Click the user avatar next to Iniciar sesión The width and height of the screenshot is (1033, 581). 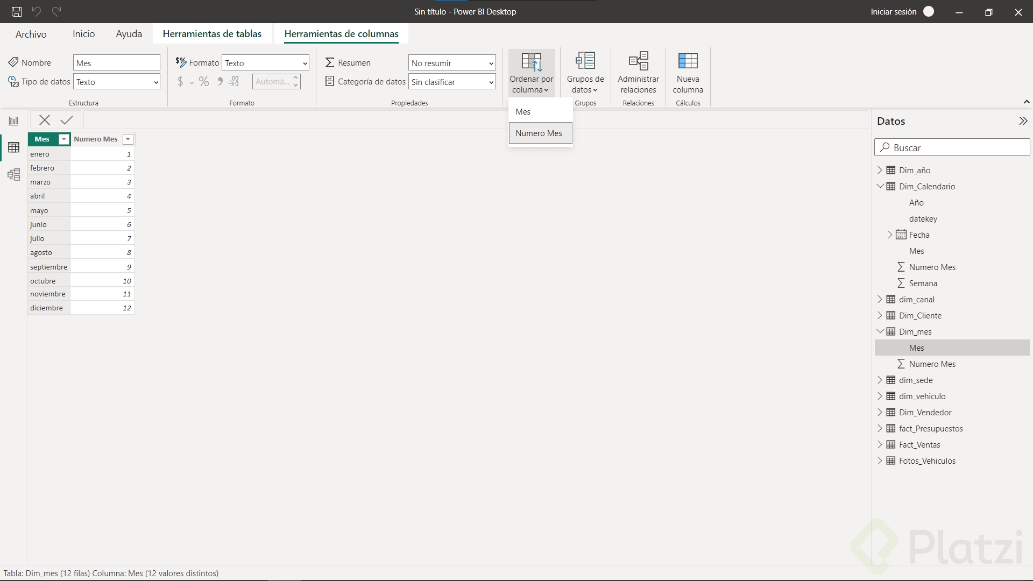point(929,11)
